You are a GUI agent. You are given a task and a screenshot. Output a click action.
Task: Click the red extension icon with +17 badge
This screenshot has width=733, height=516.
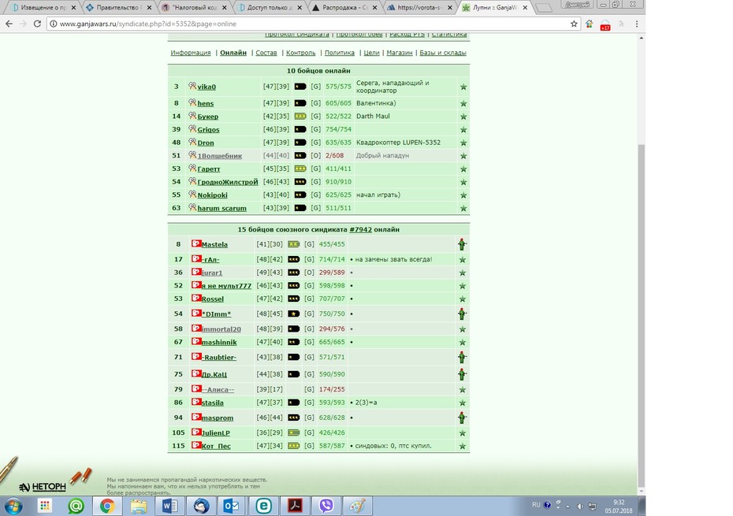tap(605, 24)
